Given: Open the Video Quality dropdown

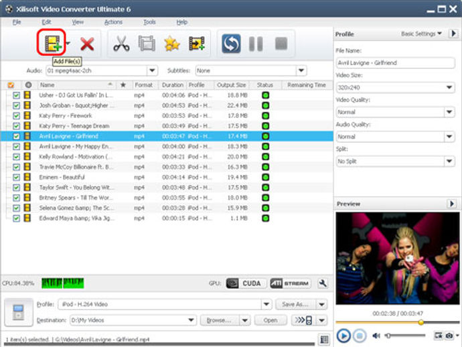Looking at the screenshot, I should (449, 112).
